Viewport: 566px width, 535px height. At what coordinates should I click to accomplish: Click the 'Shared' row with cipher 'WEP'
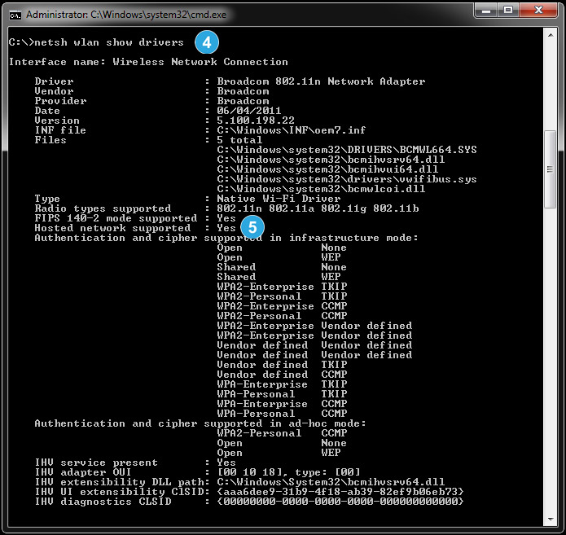tap(279, 277)
